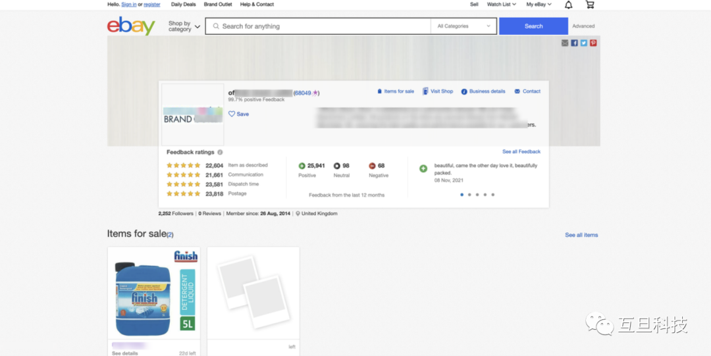This screenshot has width=711, height=356.
Task: Select the first feedback carousel dot
Action: (461, 195)
